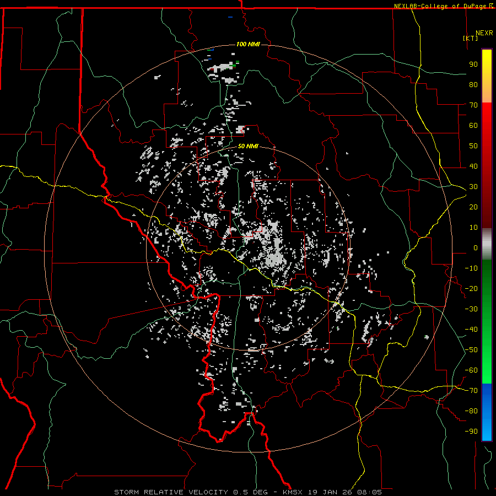Click the 100 NMI range ring label
This screenshot has width=496, height=496.
point(248,44)
